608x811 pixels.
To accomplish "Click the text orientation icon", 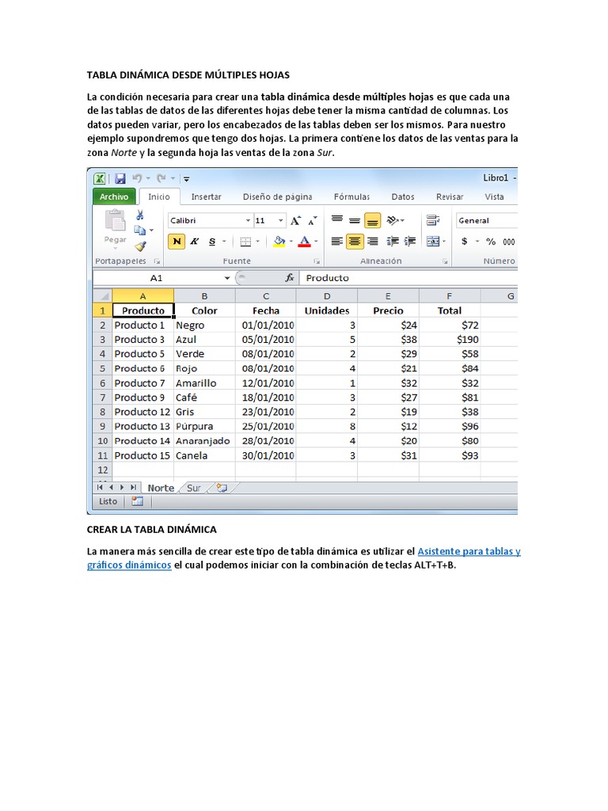I will [393, 220].
